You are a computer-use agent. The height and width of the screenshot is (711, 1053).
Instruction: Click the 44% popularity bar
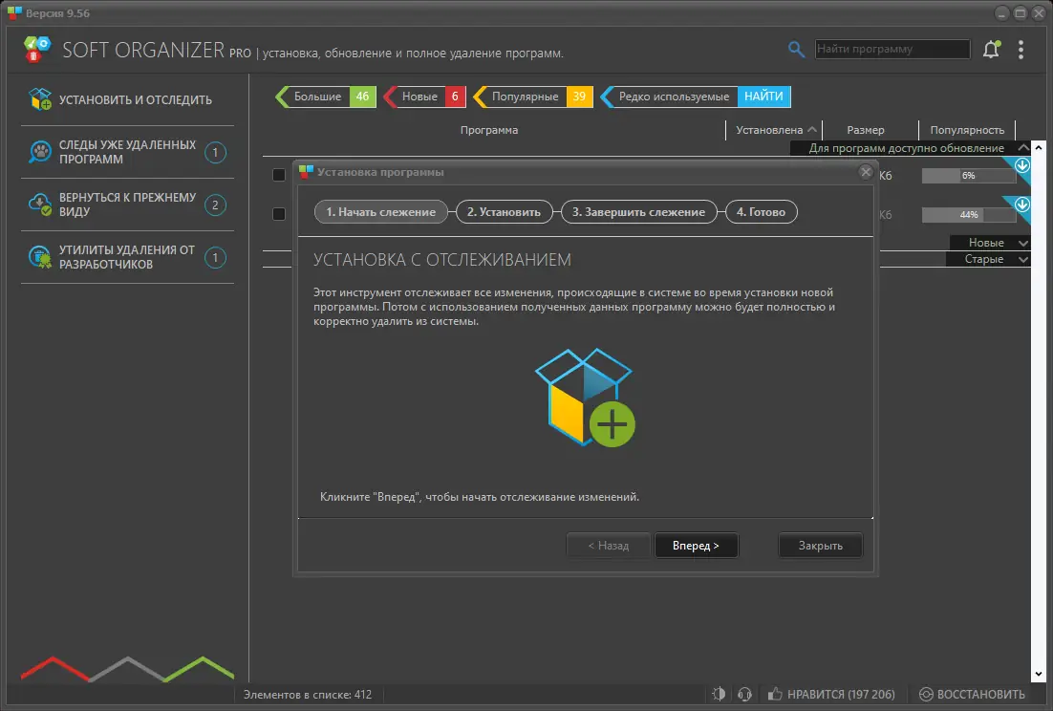coord(968,215)
